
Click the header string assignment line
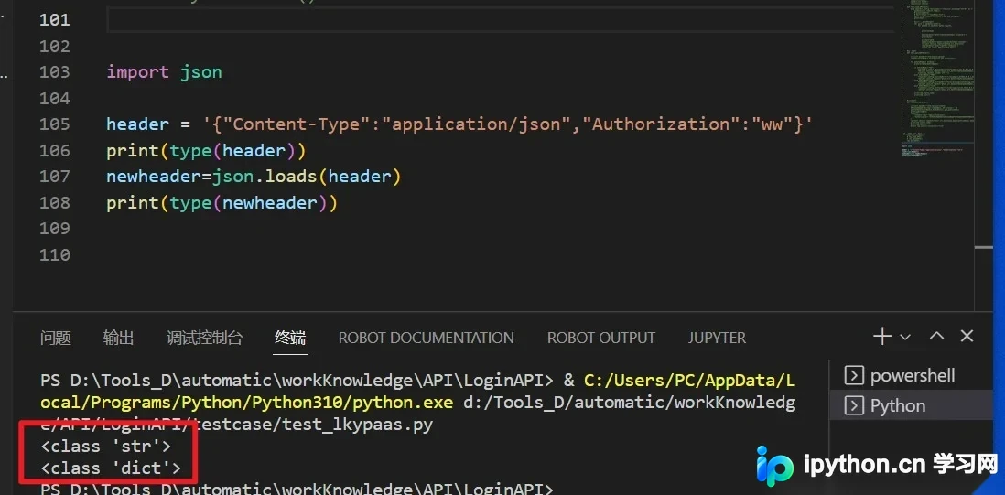point(459,124)
